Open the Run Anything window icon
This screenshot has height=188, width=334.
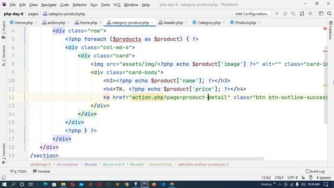pyautogui.click(x=321, y=14)
